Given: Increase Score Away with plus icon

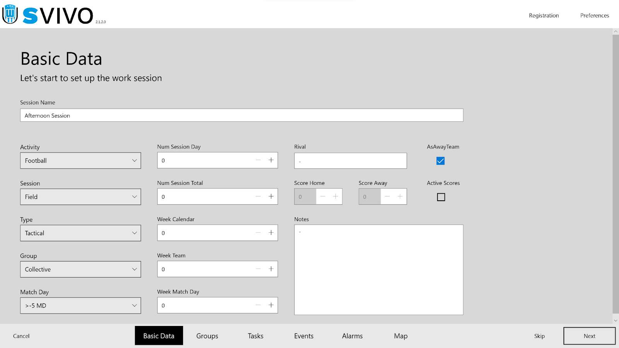Looking at the screenshot, I should 400,196.
